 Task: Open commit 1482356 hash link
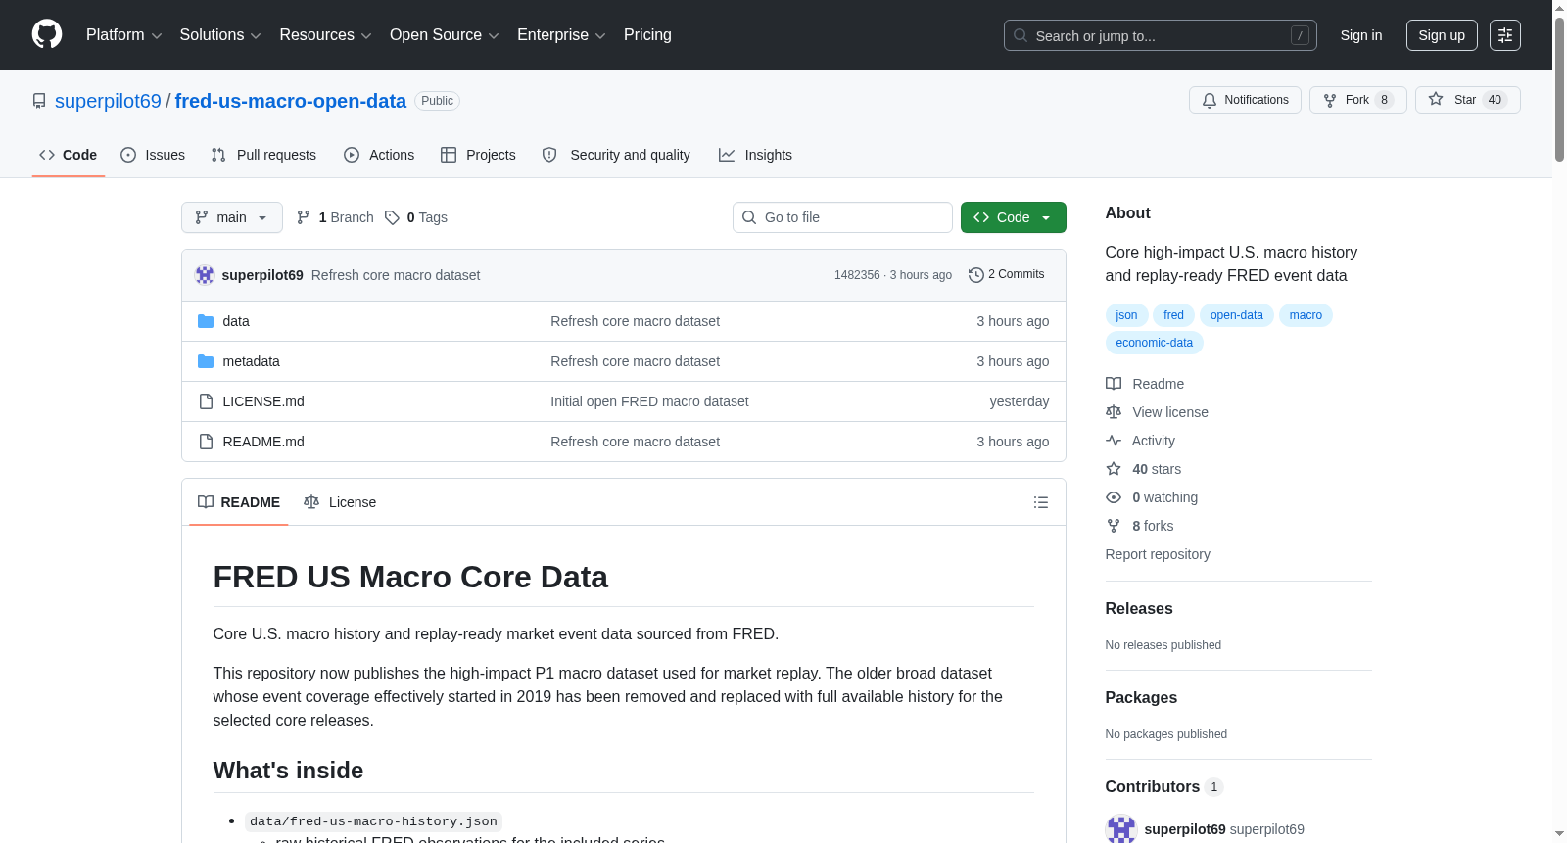tap(857, 275)
